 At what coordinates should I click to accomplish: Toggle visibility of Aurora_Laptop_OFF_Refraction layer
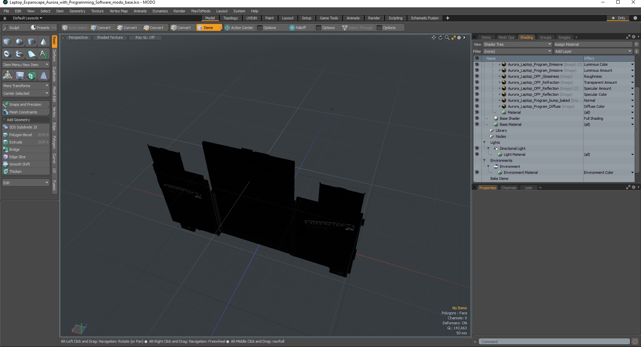tap(477, 82)
